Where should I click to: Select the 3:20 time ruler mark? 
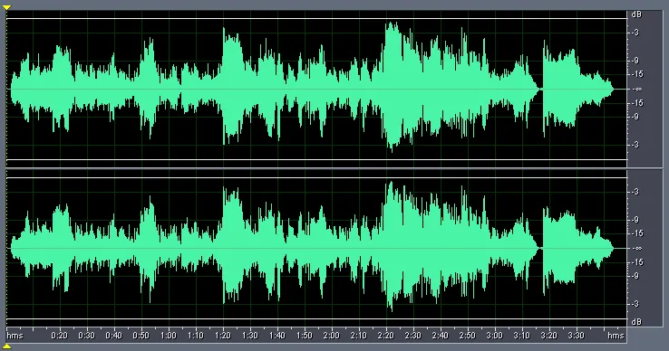[x=549, y=336]
